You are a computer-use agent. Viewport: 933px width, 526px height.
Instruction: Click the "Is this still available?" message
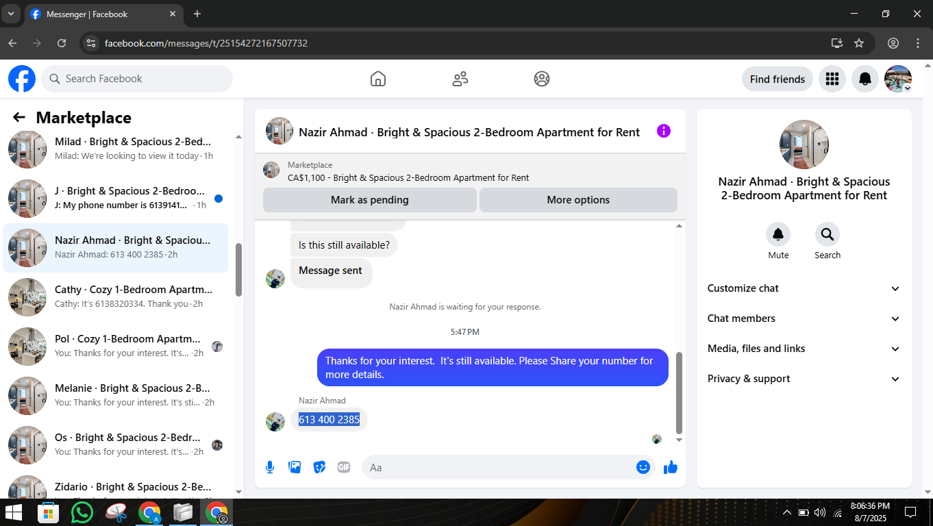point(344,245)
